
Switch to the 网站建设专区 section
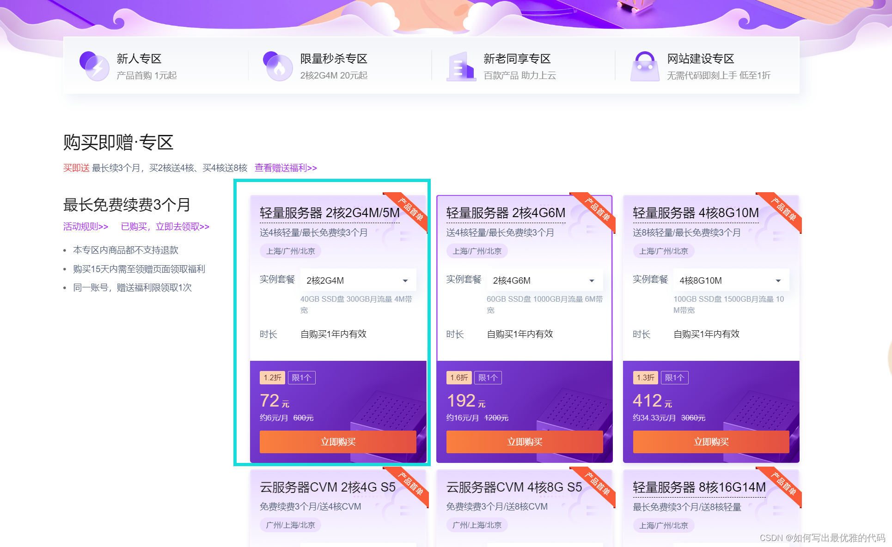700,59
